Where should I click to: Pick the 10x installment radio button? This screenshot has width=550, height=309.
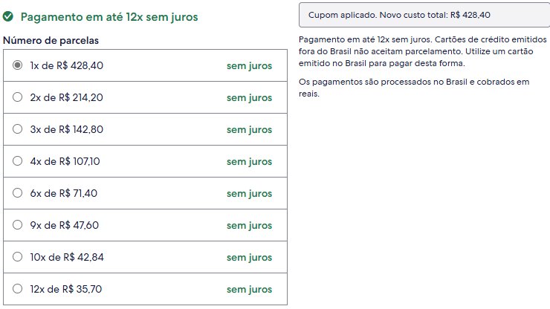tap(17, 257)
